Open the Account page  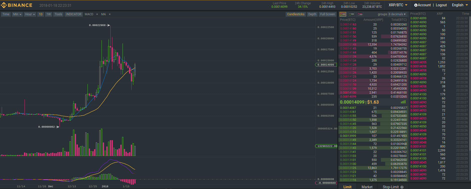[x=424, y=5]
